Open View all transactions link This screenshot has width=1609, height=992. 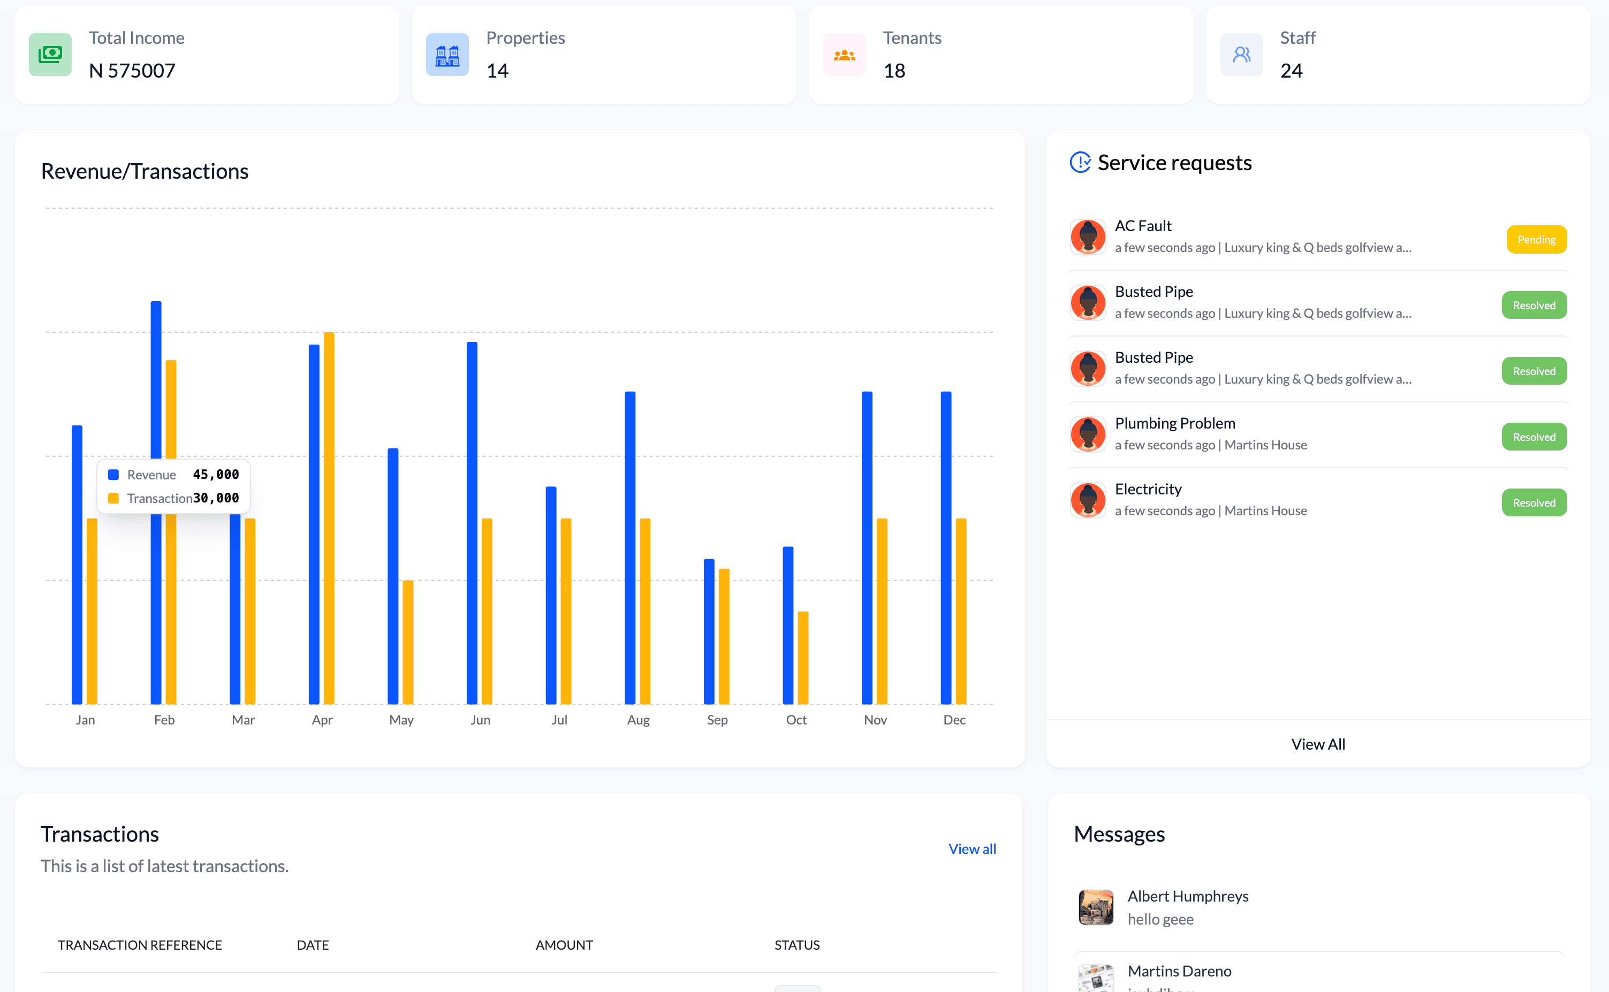(972, 849)
